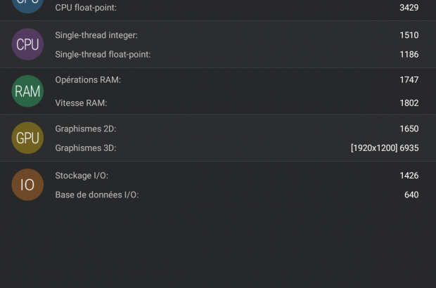Tap the blue CPU icon at top

[27, 4]
